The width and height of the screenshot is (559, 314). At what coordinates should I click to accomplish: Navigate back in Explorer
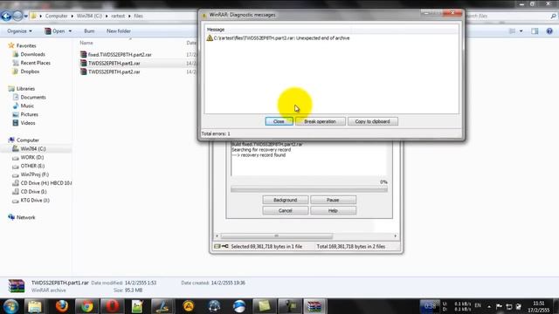[6, 16]
